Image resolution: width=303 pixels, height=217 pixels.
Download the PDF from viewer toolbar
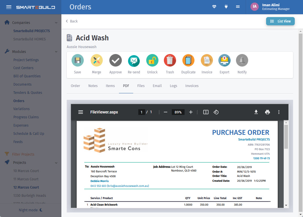(256, 112)
